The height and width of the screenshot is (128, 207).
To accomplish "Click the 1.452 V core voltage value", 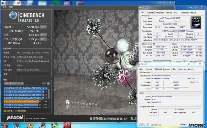I will (181, 27).
